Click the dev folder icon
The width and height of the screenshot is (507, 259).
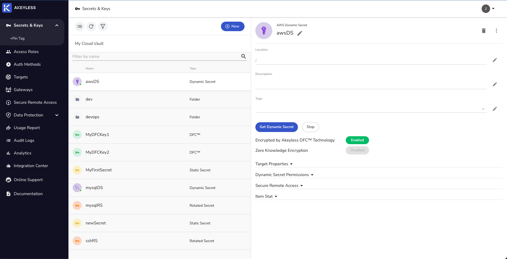click(x=77, y=99)
